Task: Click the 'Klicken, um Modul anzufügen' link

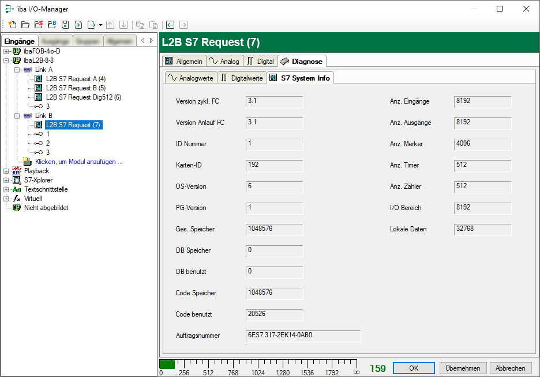Action: tap(78, 162)
